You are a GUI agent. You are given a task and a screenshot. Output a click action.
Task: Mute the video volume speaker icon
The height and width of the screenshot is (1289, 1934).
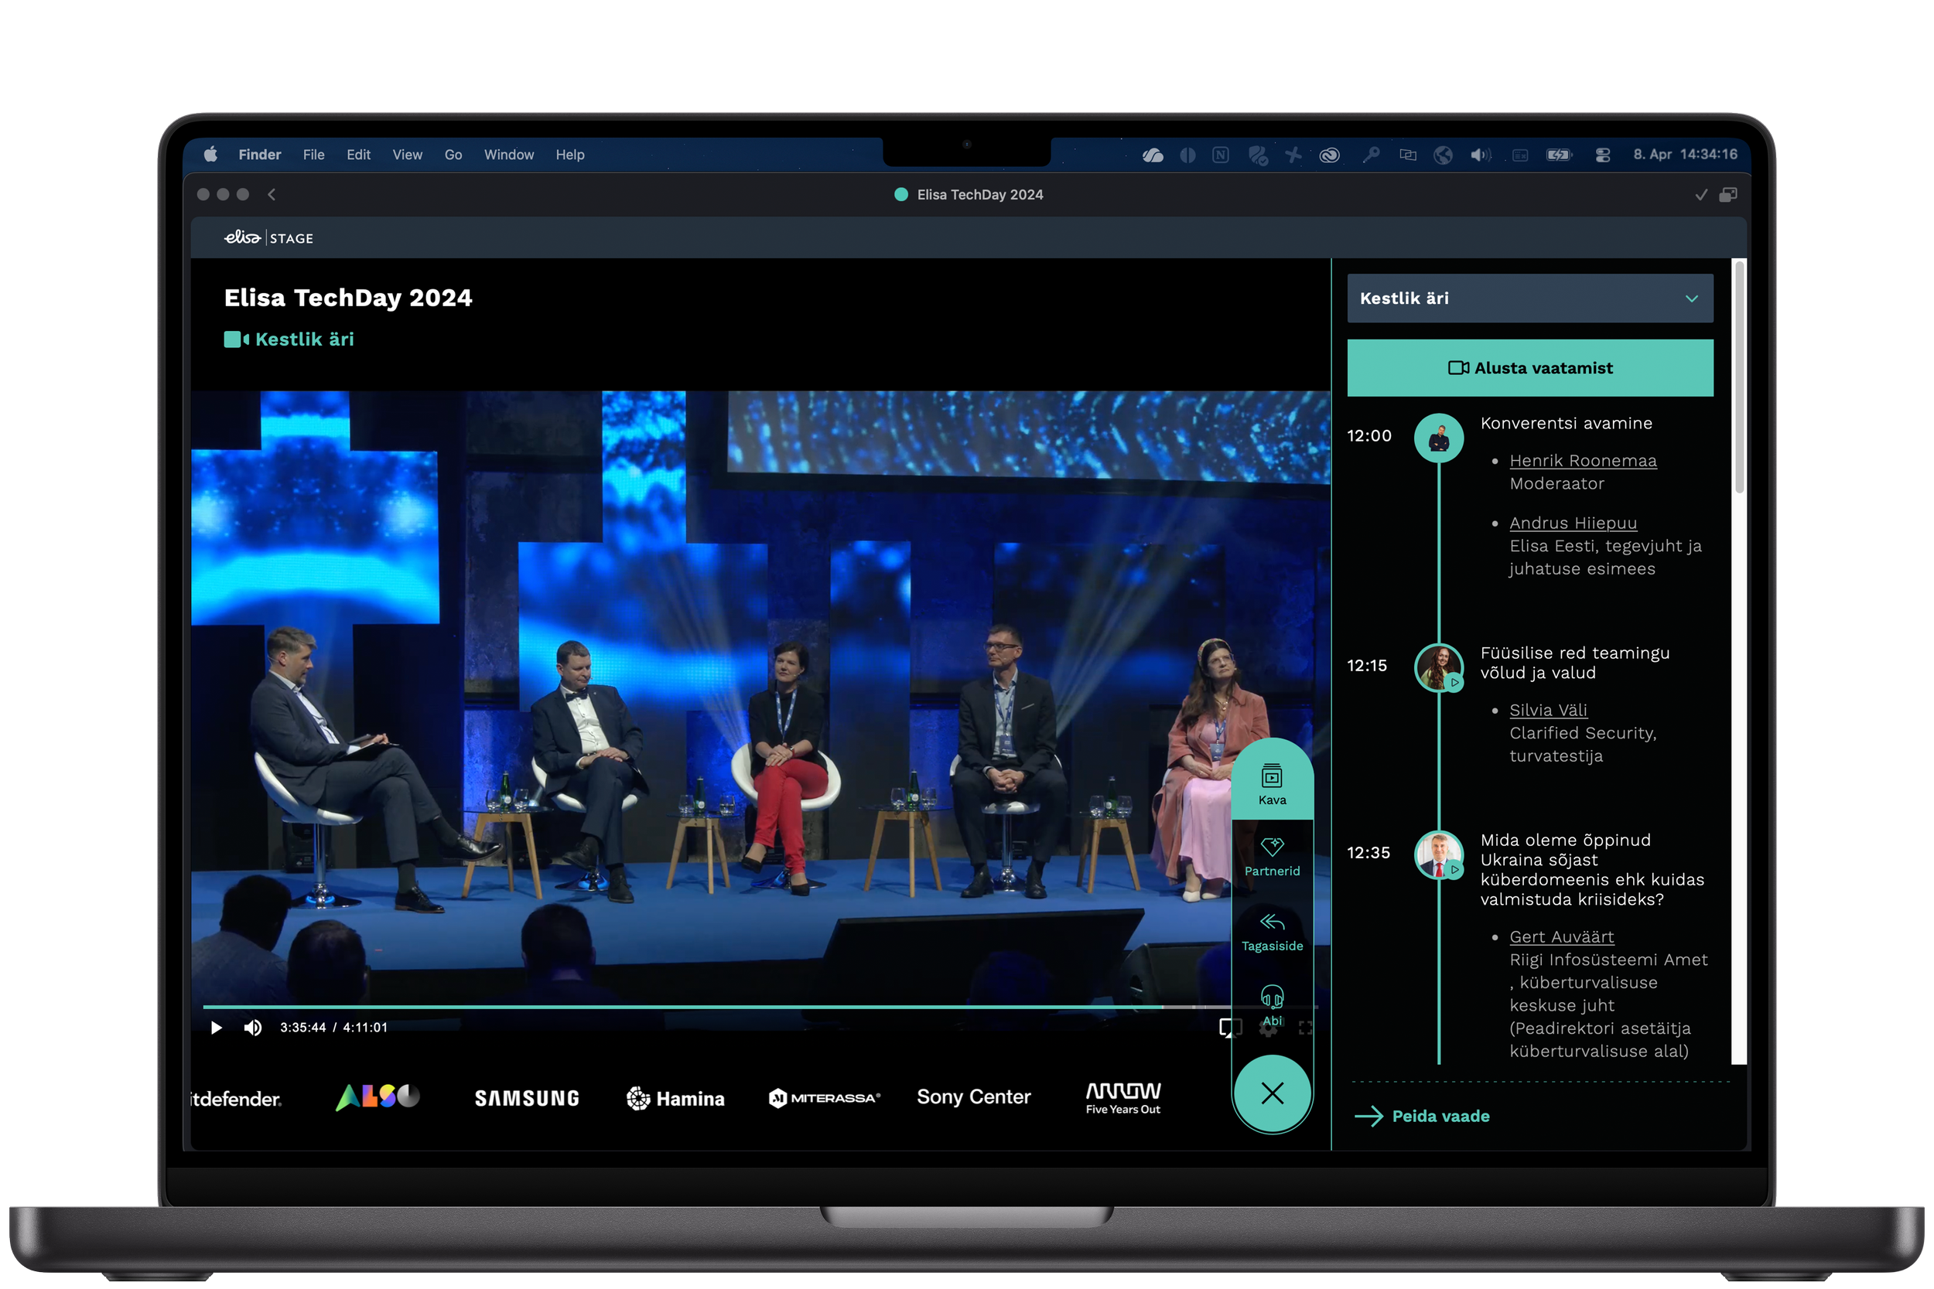pos(252,1028)
